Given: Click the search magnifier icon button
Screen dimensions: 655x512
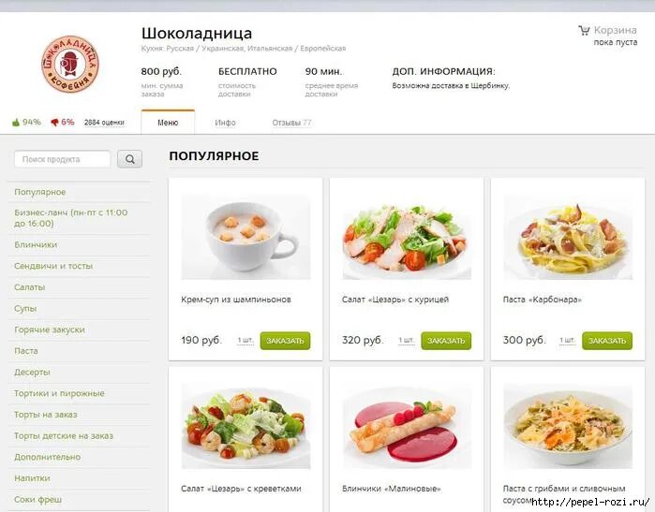Looking at the screenshot, I should coord(129,159).
